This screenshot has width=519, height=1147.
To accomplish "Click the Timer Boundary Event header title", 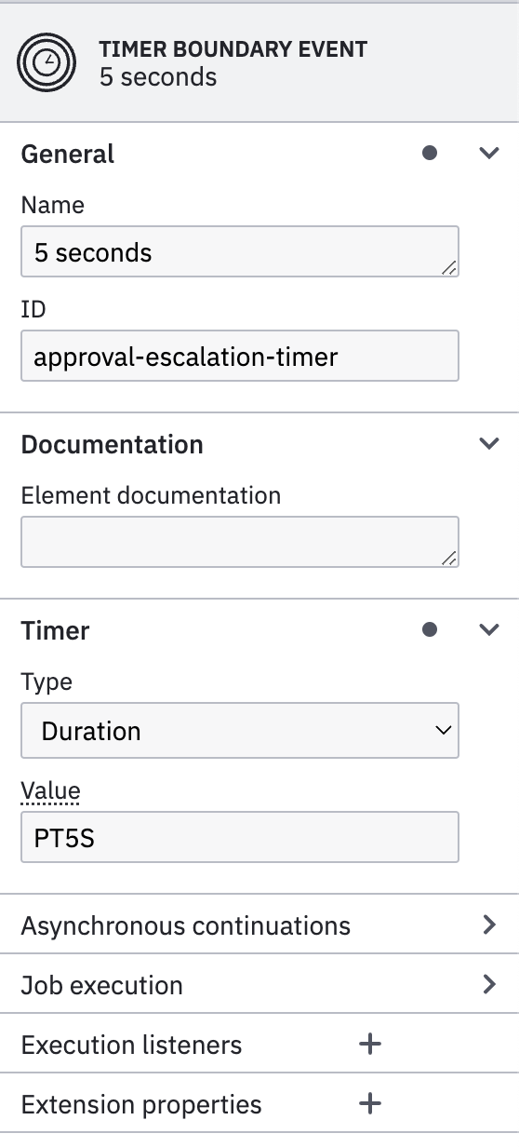I will [233, 48].
